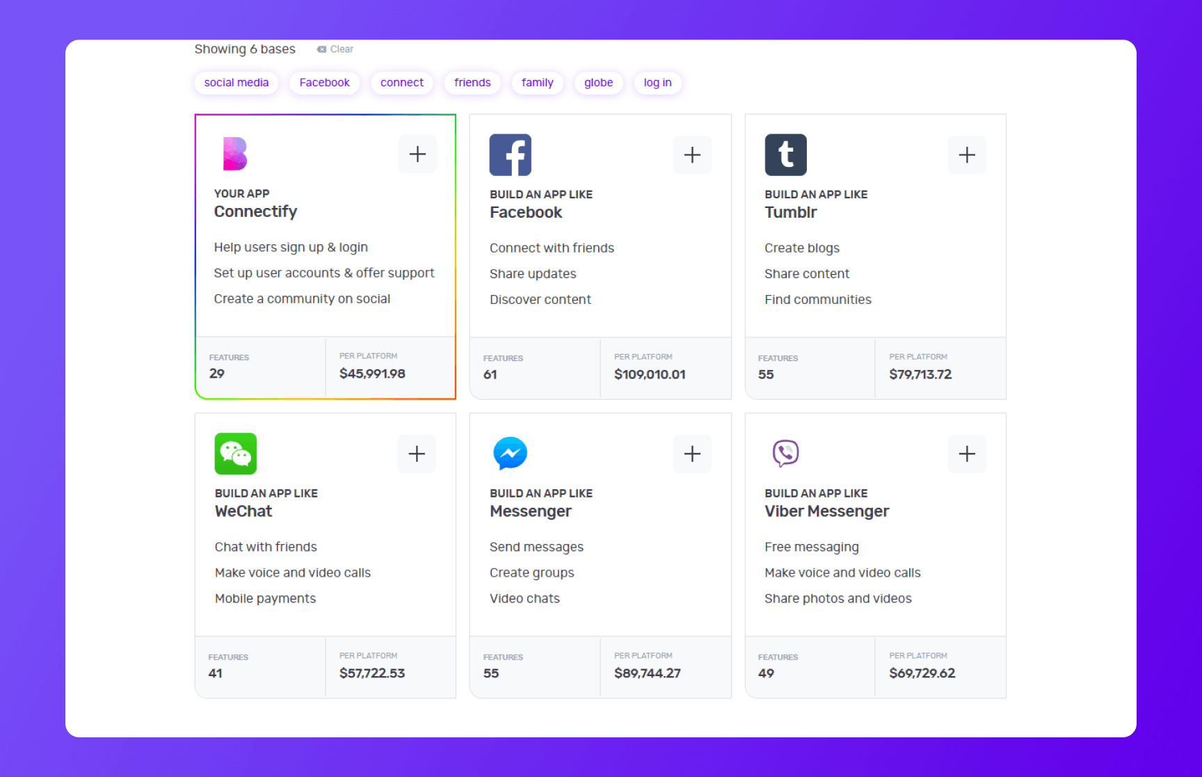This screenshot has height=777, width=1202.
Task: Click Facebook's 61 features count
Action: [490, 374]
